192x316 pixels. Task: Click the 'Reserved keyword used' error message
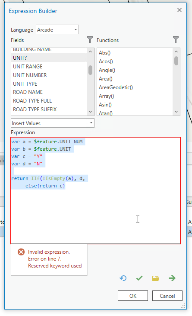pyautogui.click(x=55, y=266)
